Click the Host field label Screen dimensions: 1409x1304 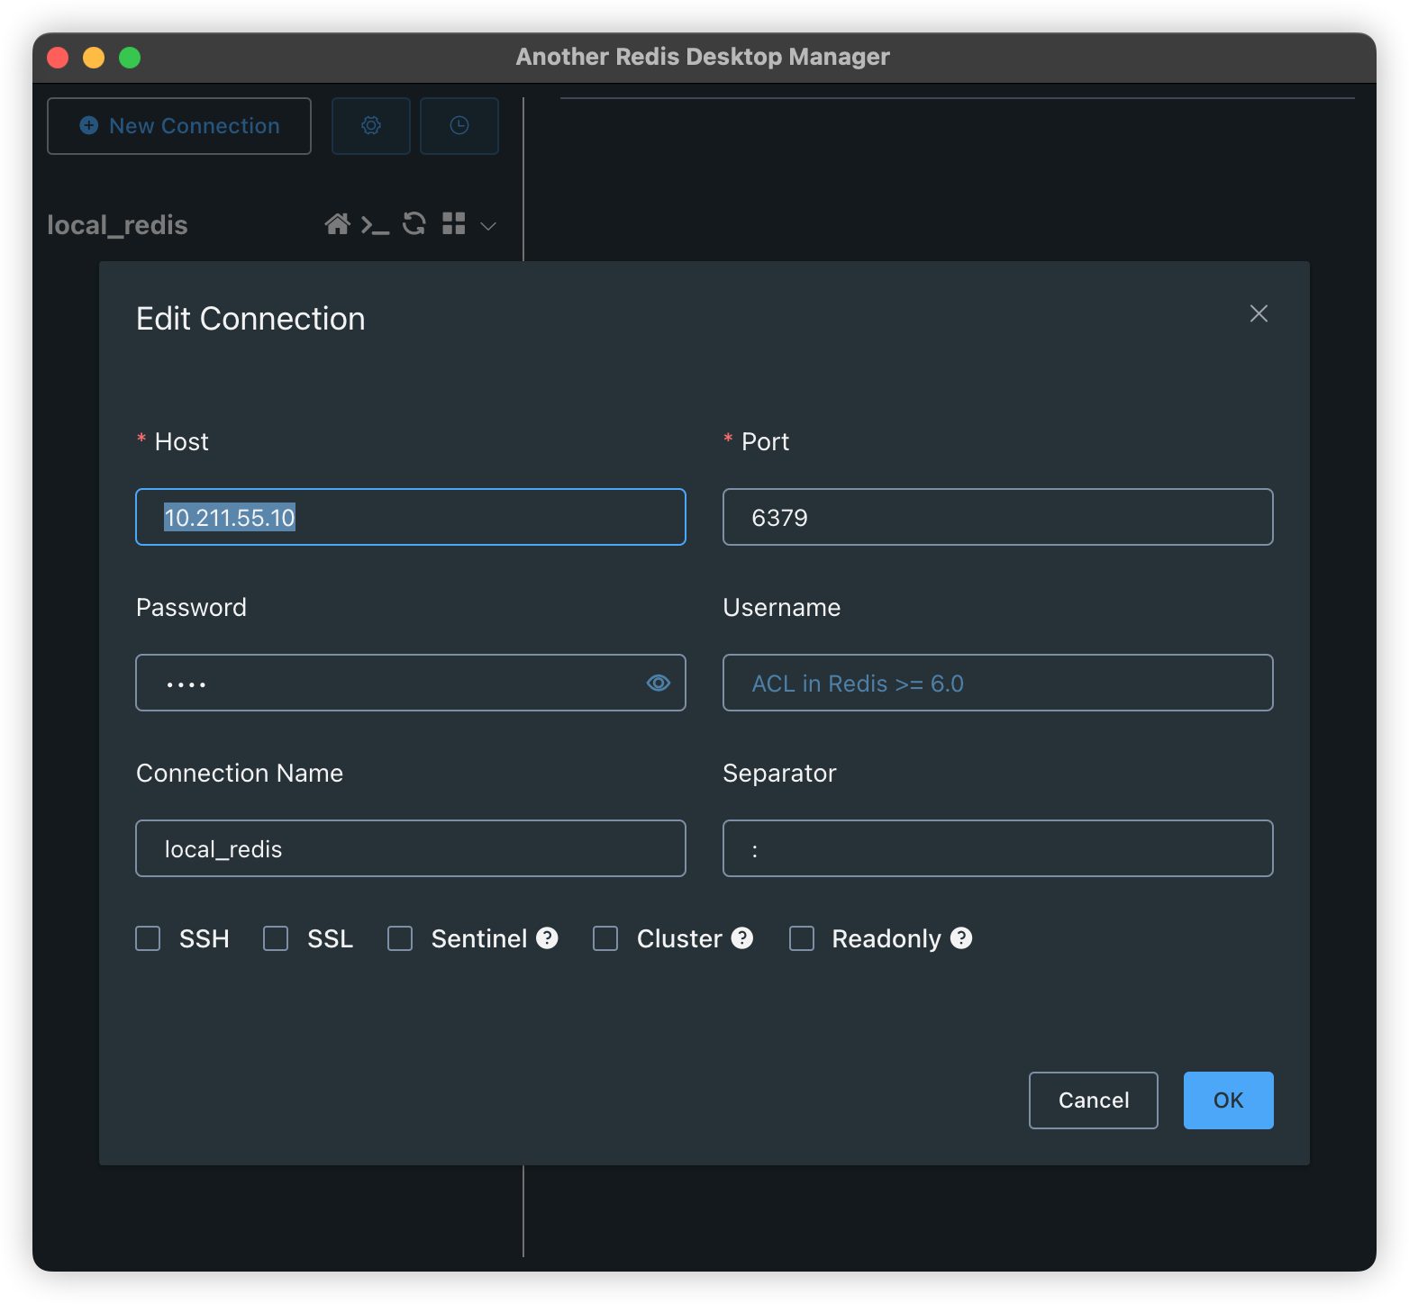tap(182, 441)
